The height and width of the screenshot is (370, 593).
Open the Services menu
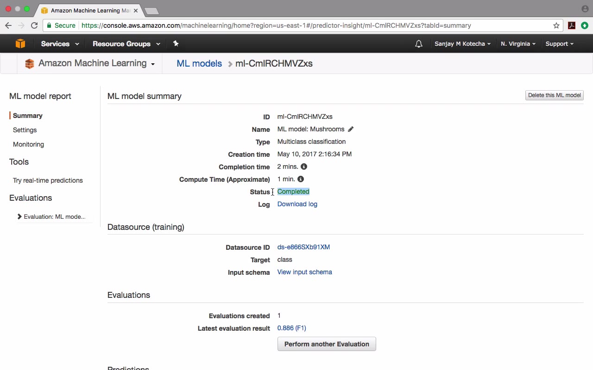[x=60, y=44]
